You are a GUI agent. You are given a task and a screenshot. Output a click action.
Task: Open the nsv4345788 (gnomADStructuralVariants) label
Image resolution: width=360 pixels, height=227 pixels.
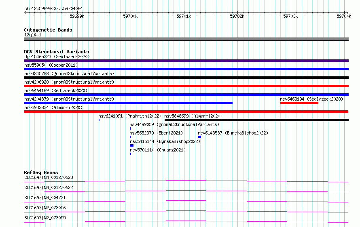click(69, 74)
